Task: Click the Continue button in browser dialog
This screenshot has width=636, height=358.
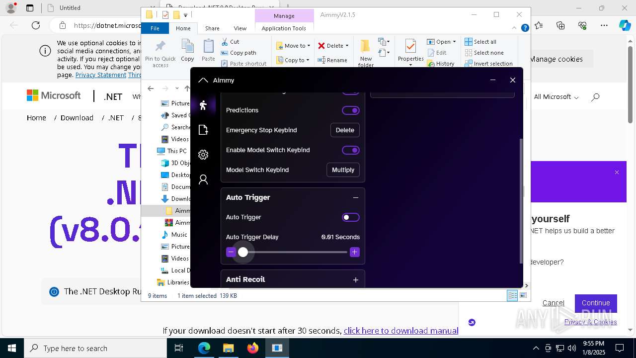Action: coord(596,303)
